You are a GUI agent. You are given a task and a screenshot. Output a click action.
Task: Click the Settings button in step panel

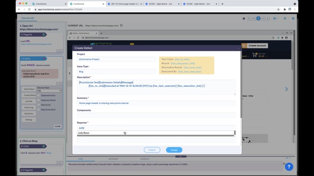29,120
